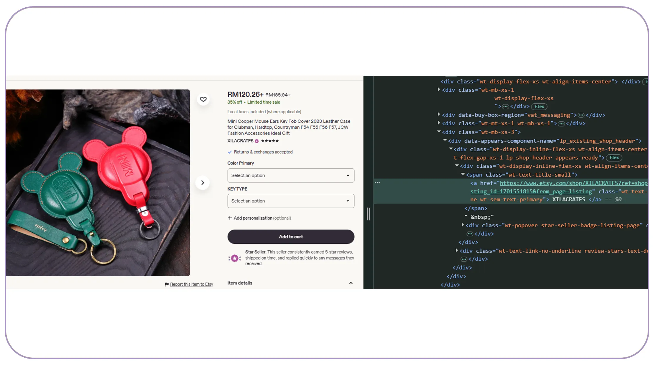Click the Star Seller description paragraph
Viewport: 654px width, 365px height.
299,258
